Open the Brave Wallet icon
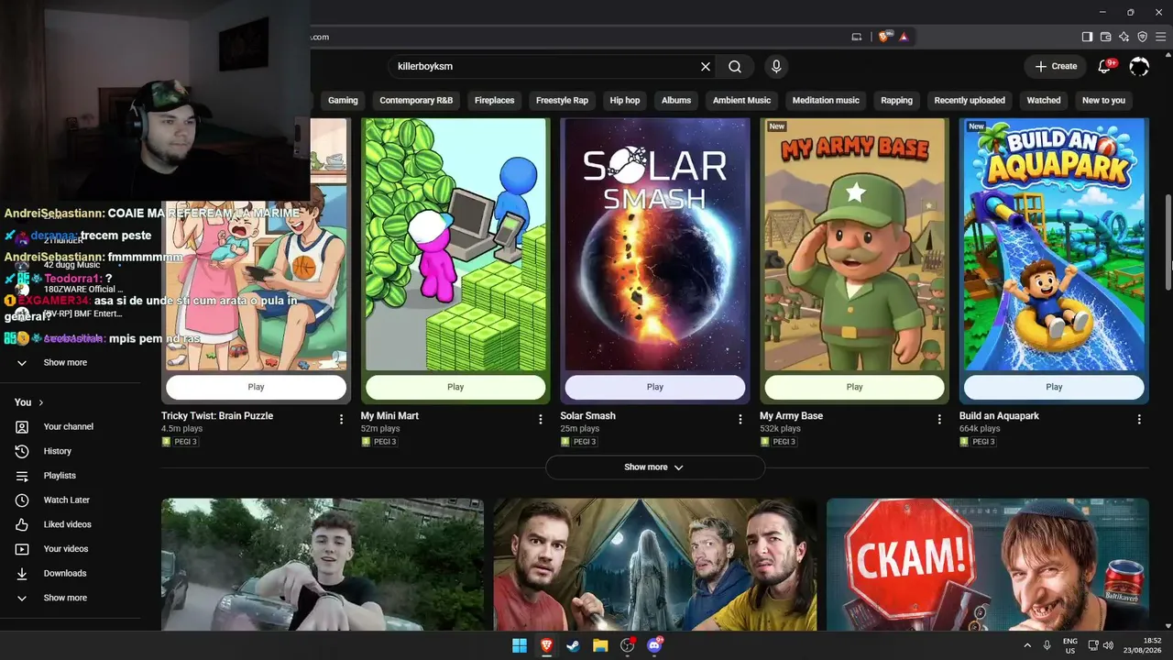 coord(1105,37)
